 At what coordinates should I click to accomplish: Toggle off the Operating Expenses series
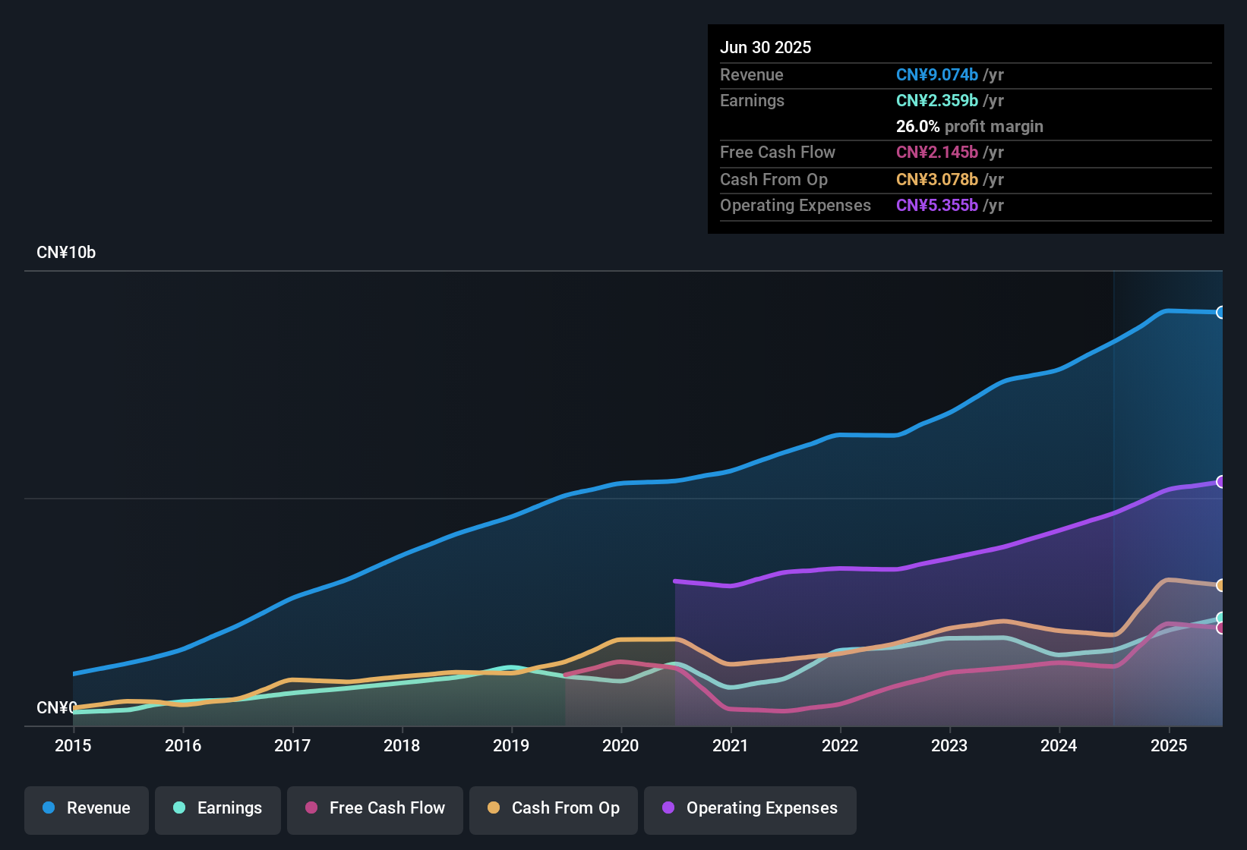(x=750, y=808)
